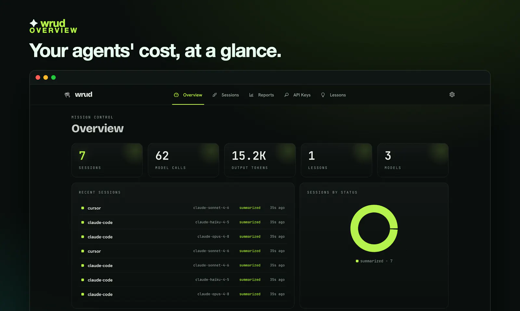The image size is (520, 311).
Task: Open the 3 Models stat card
Action: click(x=413, y=160)
